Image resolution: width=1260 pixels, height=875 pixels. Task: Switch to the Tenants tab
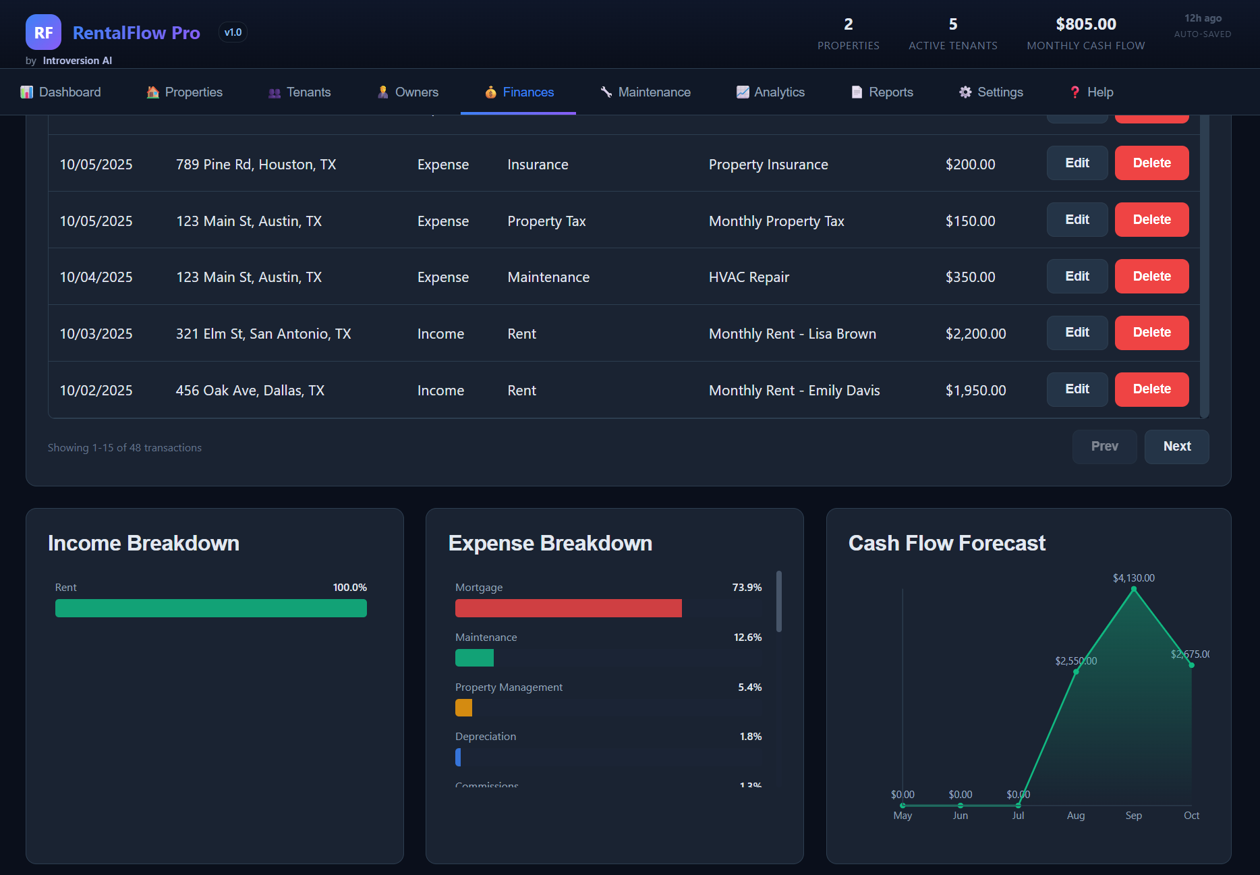pos(299,92)
